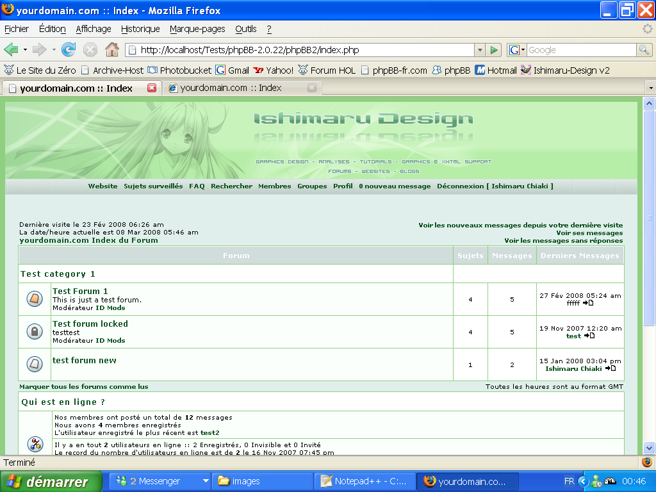Switch to Notepad++ taskbar item
Image resolution: width=656 pixels, height=492 pixels.
[364, 482]
